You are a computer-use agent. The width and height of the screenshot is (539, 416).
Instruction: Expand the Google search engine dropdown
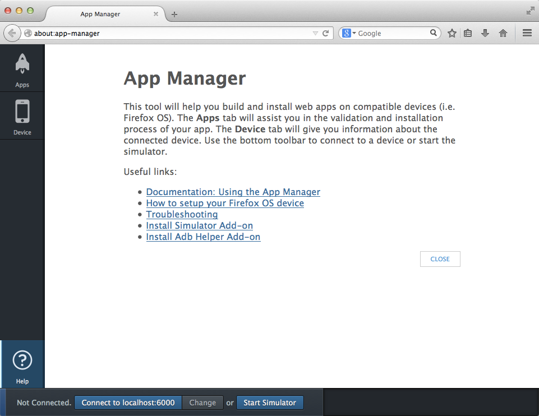click(x=353, y=33)
